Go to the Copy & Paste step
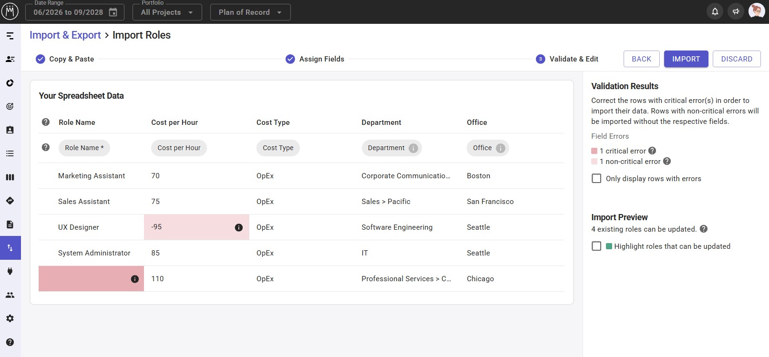 (x=65, y=59)
